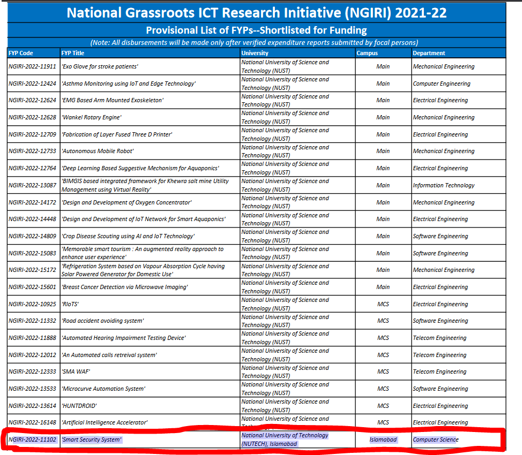Select code NGIRI-2022-12012

pyautogui.click(x=32, y=355)
